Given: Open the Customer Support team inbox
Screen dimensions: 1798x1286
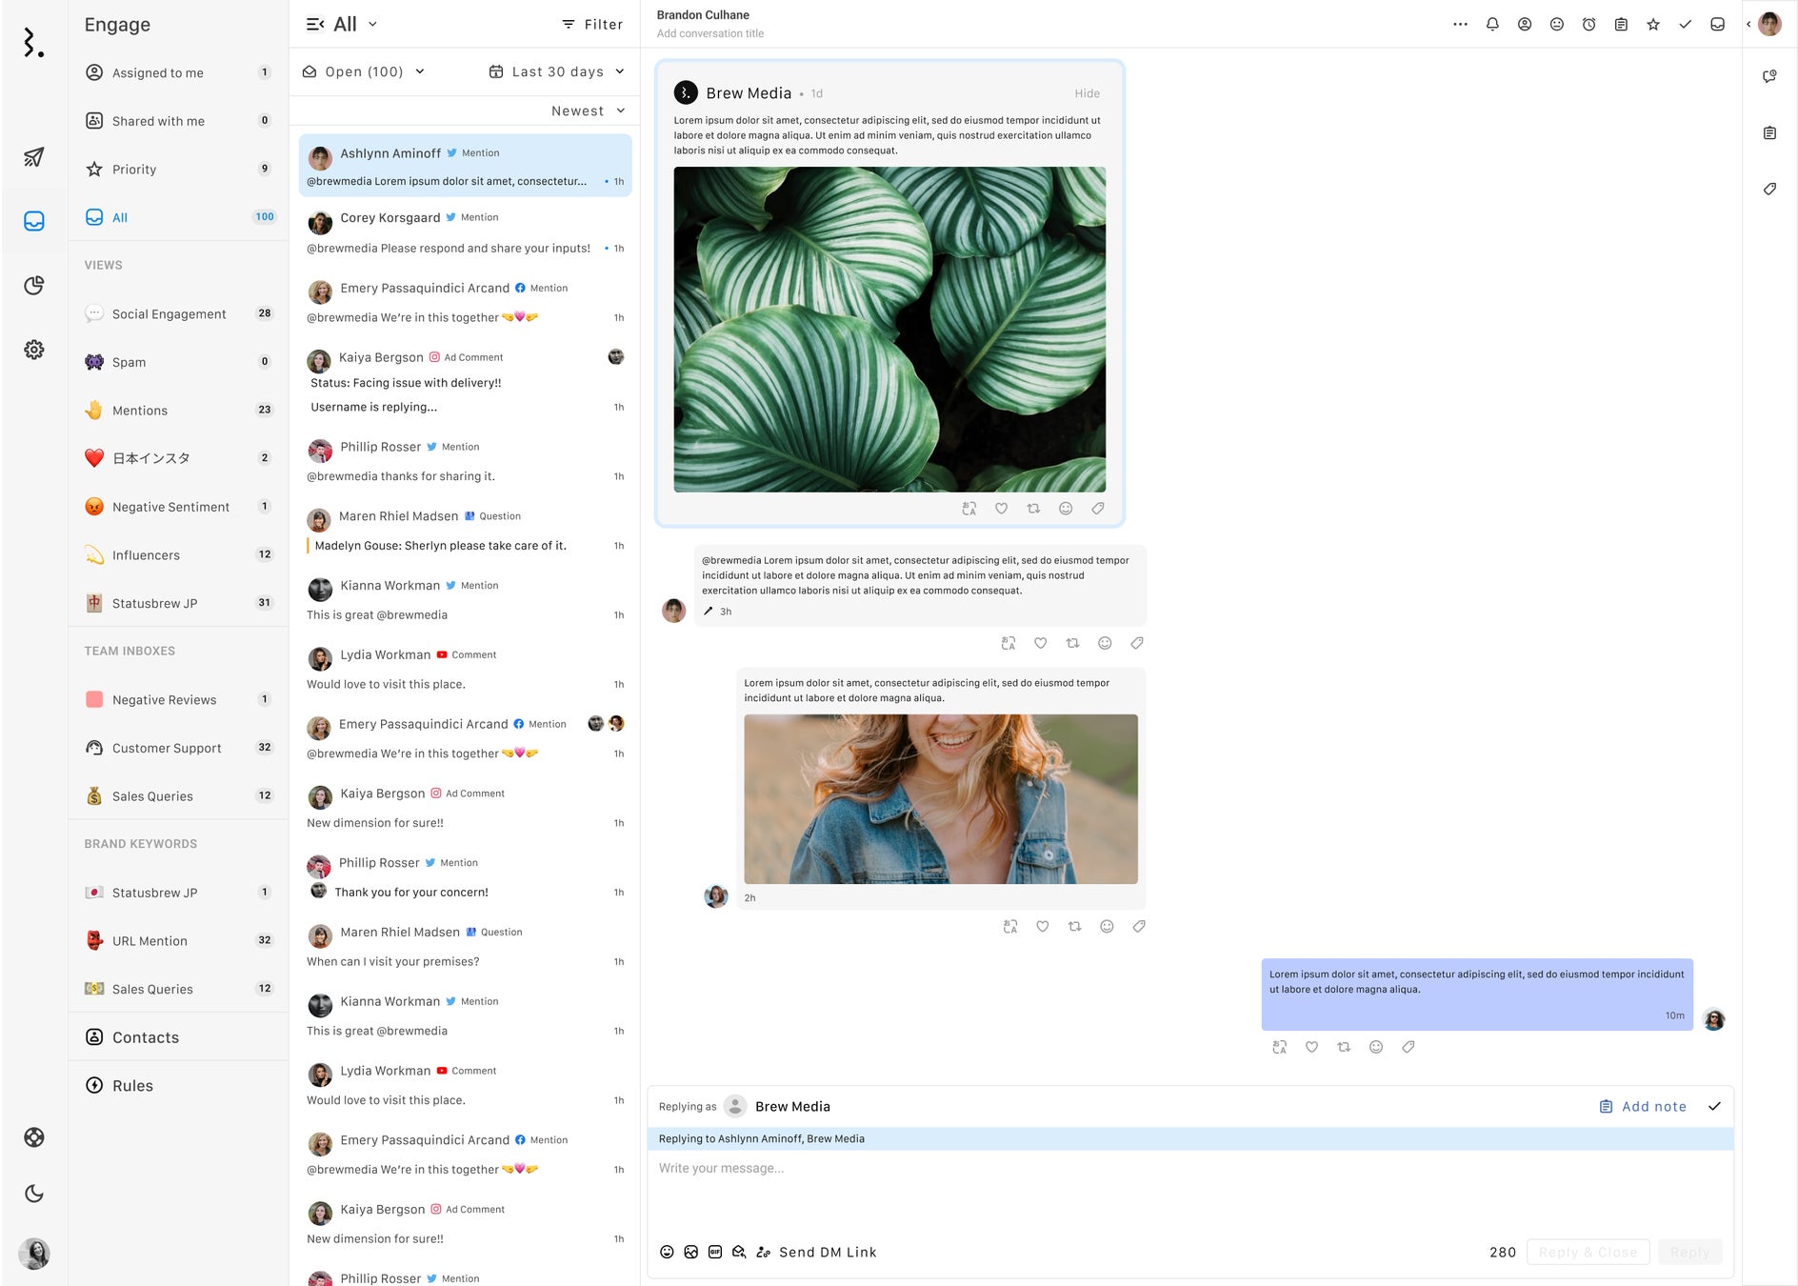Looking at the screenshot, I should pyautogui.click(x=178, y=748).
